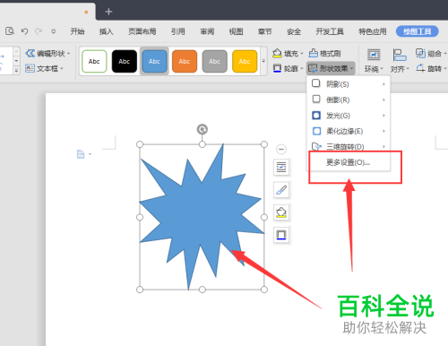Click the 填充 fill bucket icon
The width and height of the screenshot is (448, 346).
coord(277,53)
